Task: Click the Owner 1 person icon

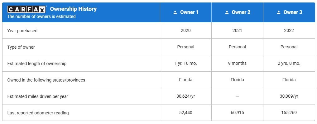Action: [x=175, y=12]
